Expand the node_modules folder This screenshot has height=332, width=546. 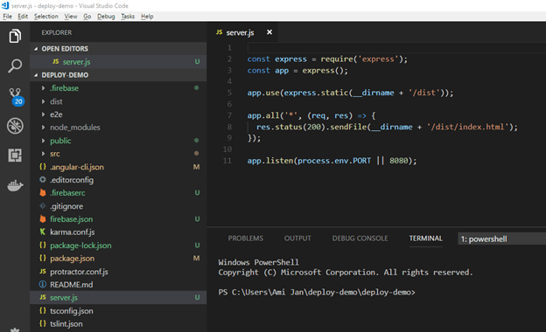pos(43,128)
